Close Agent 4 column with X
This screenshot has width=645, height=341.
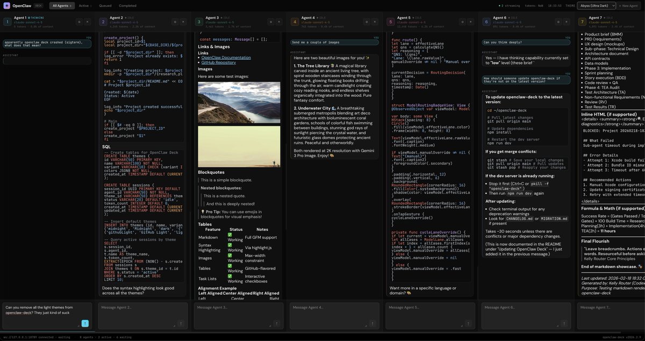click(376, 22)
